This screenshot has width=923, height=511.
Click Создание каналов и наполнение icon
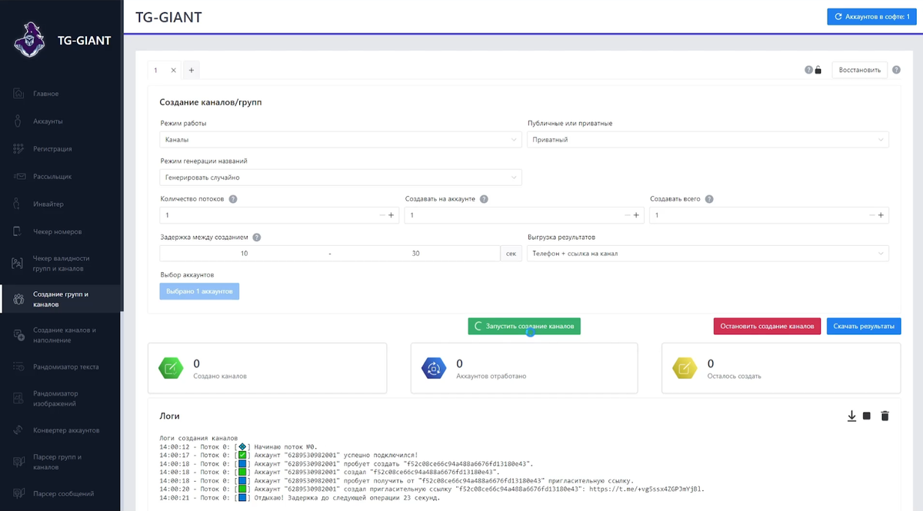18,336
